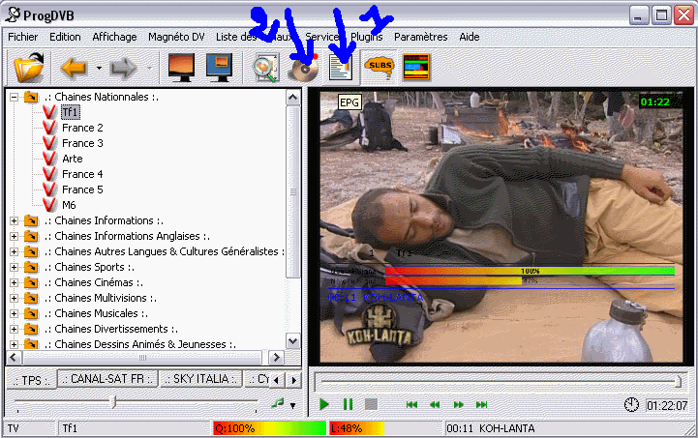
Task: Expand Chaines Informations Anglaises folder
Action: (x=14, y=236)
